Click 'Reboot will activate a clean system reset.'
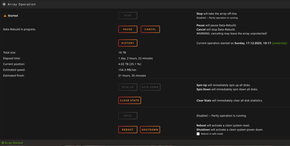 (x=223, y=125)
